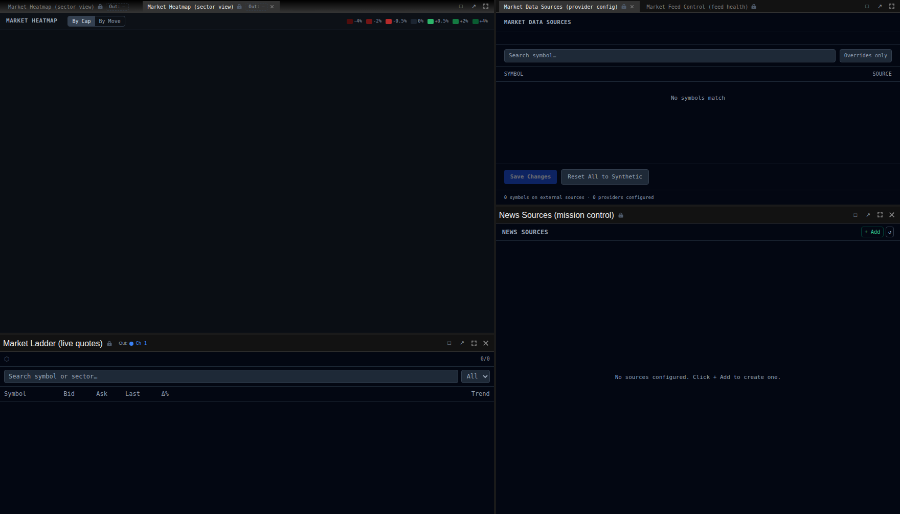Pop out the News Sources panel
900x514 pixels.
(x=868, y=215)
